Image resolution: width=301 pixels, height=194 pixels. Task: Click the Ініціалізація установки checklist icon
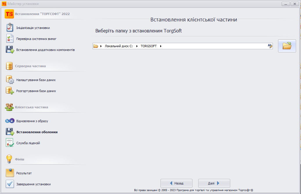(x=10, y=28)
